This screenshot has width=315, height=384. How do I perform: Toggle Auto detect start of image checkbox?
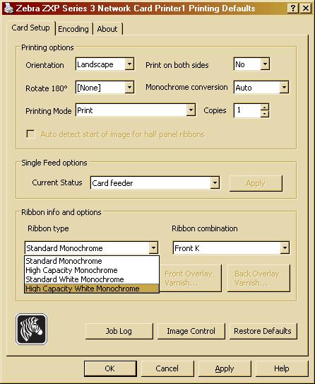(x=30, y=134)
